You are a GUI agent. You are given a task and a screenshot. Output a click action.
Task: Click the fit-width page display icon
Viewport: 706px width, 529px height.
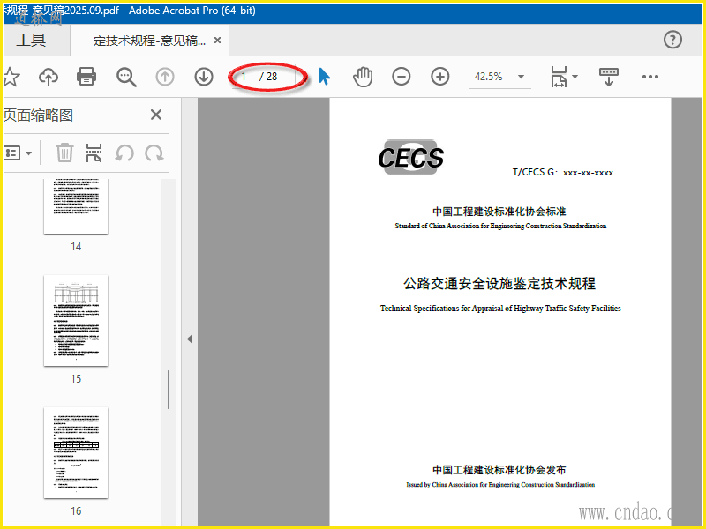[559, 77]
